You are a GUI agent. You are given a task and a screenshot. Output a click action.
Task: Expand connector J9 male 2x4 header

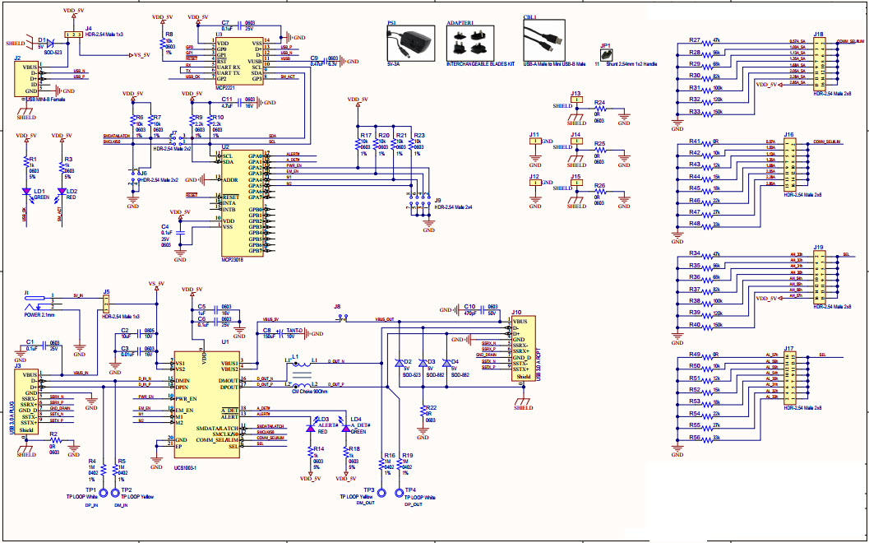point(419,200)
